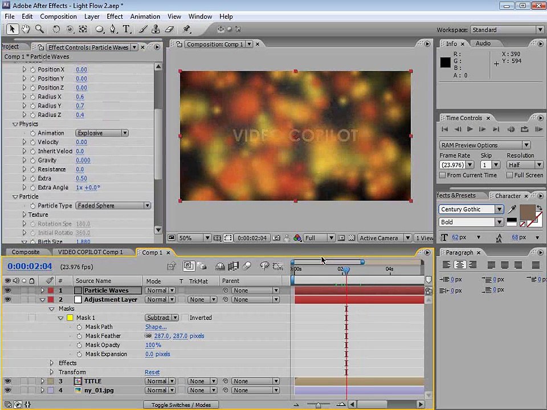Screen dimensions: 547x410
Task: Click the brown fill color swatch
Action: [527, 212]
